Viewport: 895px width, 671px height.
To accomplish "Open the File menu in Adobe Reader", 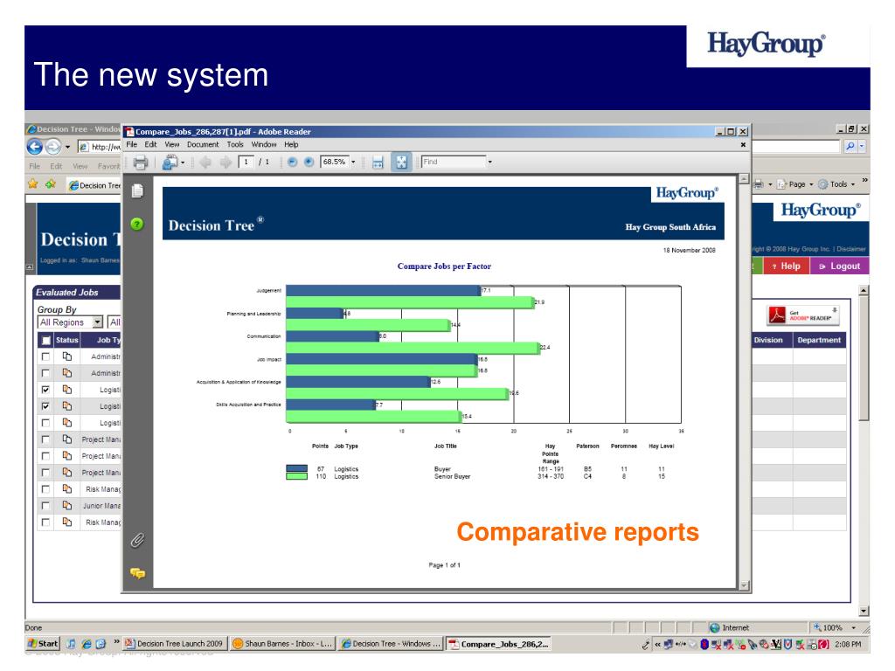I will click(x=132, y=145).
